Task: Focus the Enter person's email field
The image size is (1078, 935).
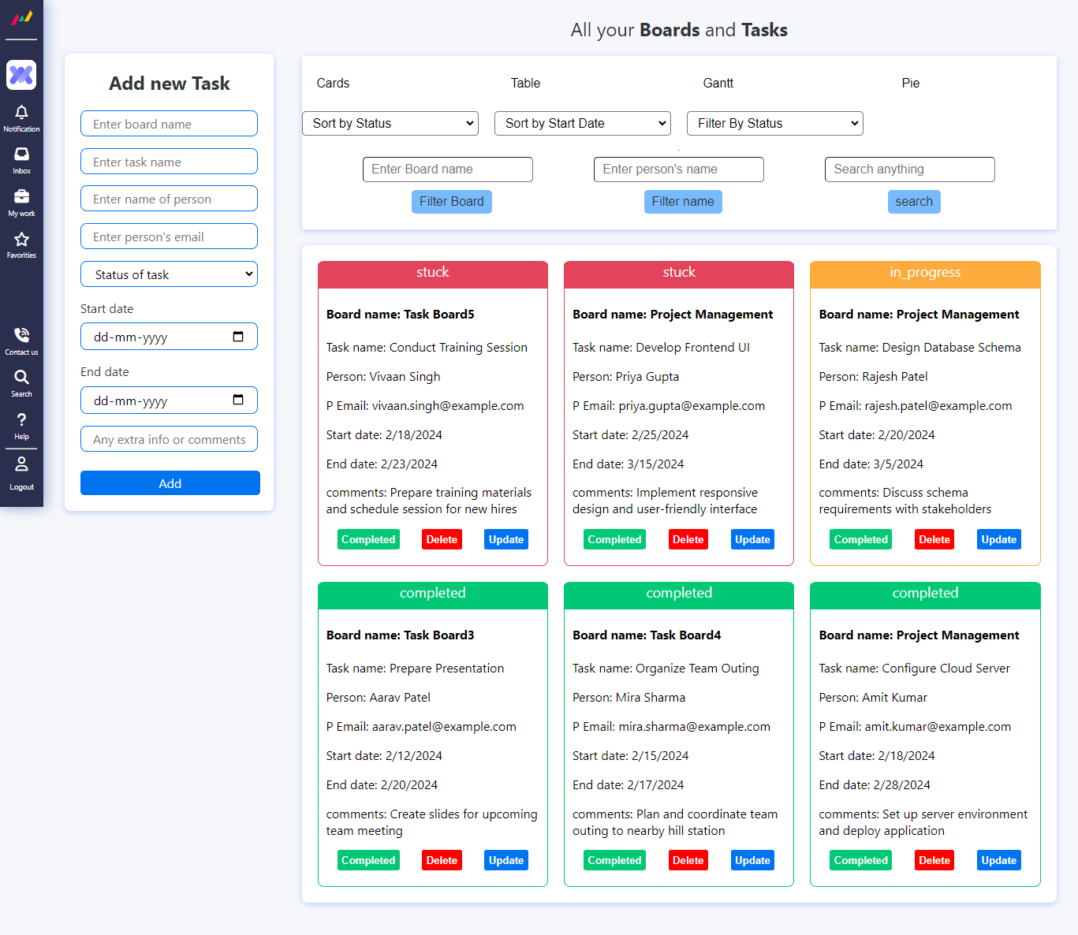Action: 169,237
